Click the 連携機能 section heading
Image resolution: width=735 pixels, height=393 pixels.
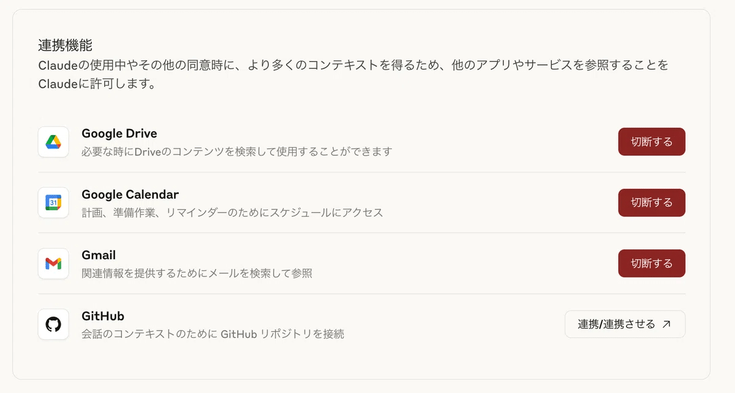(x=65, y=46)
